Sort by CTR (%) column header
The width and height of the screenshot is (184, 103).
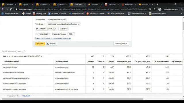coord(111,62)
